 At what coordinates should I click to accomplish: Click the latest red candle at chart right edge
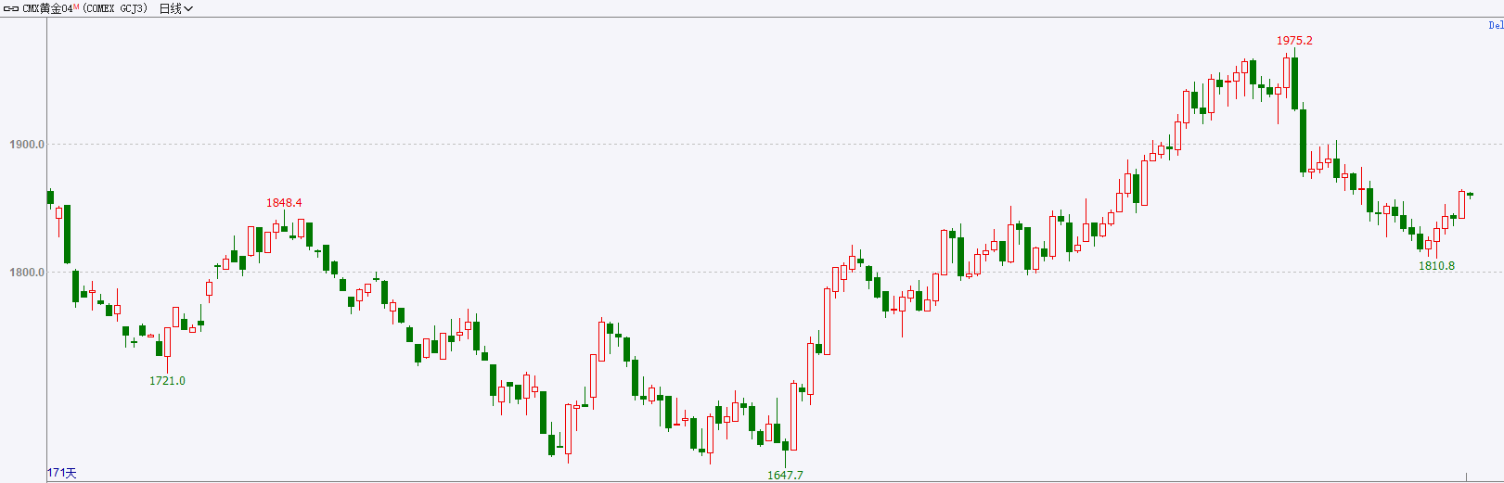(x=1461, y=205)
